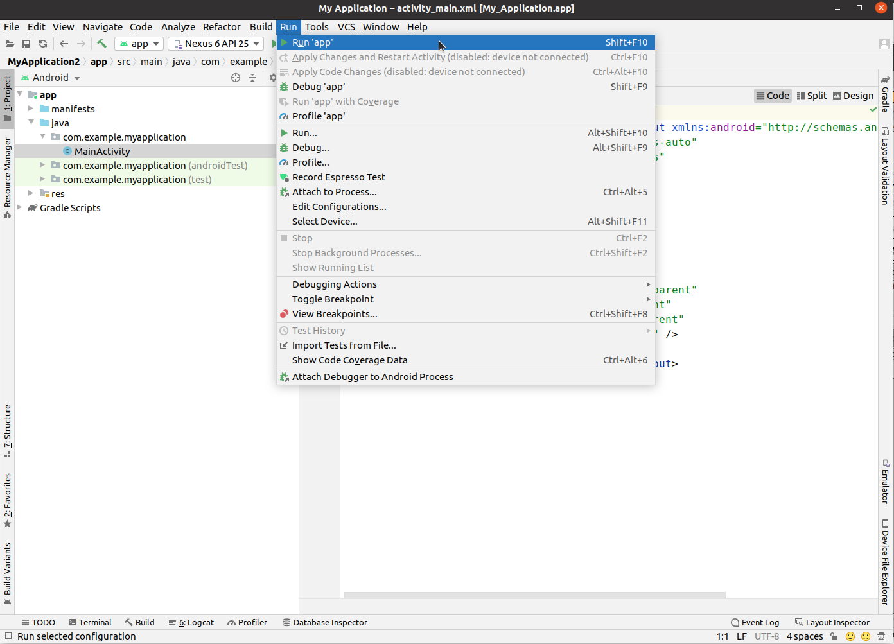Click the Open file toolbar icon

(10, 44)
